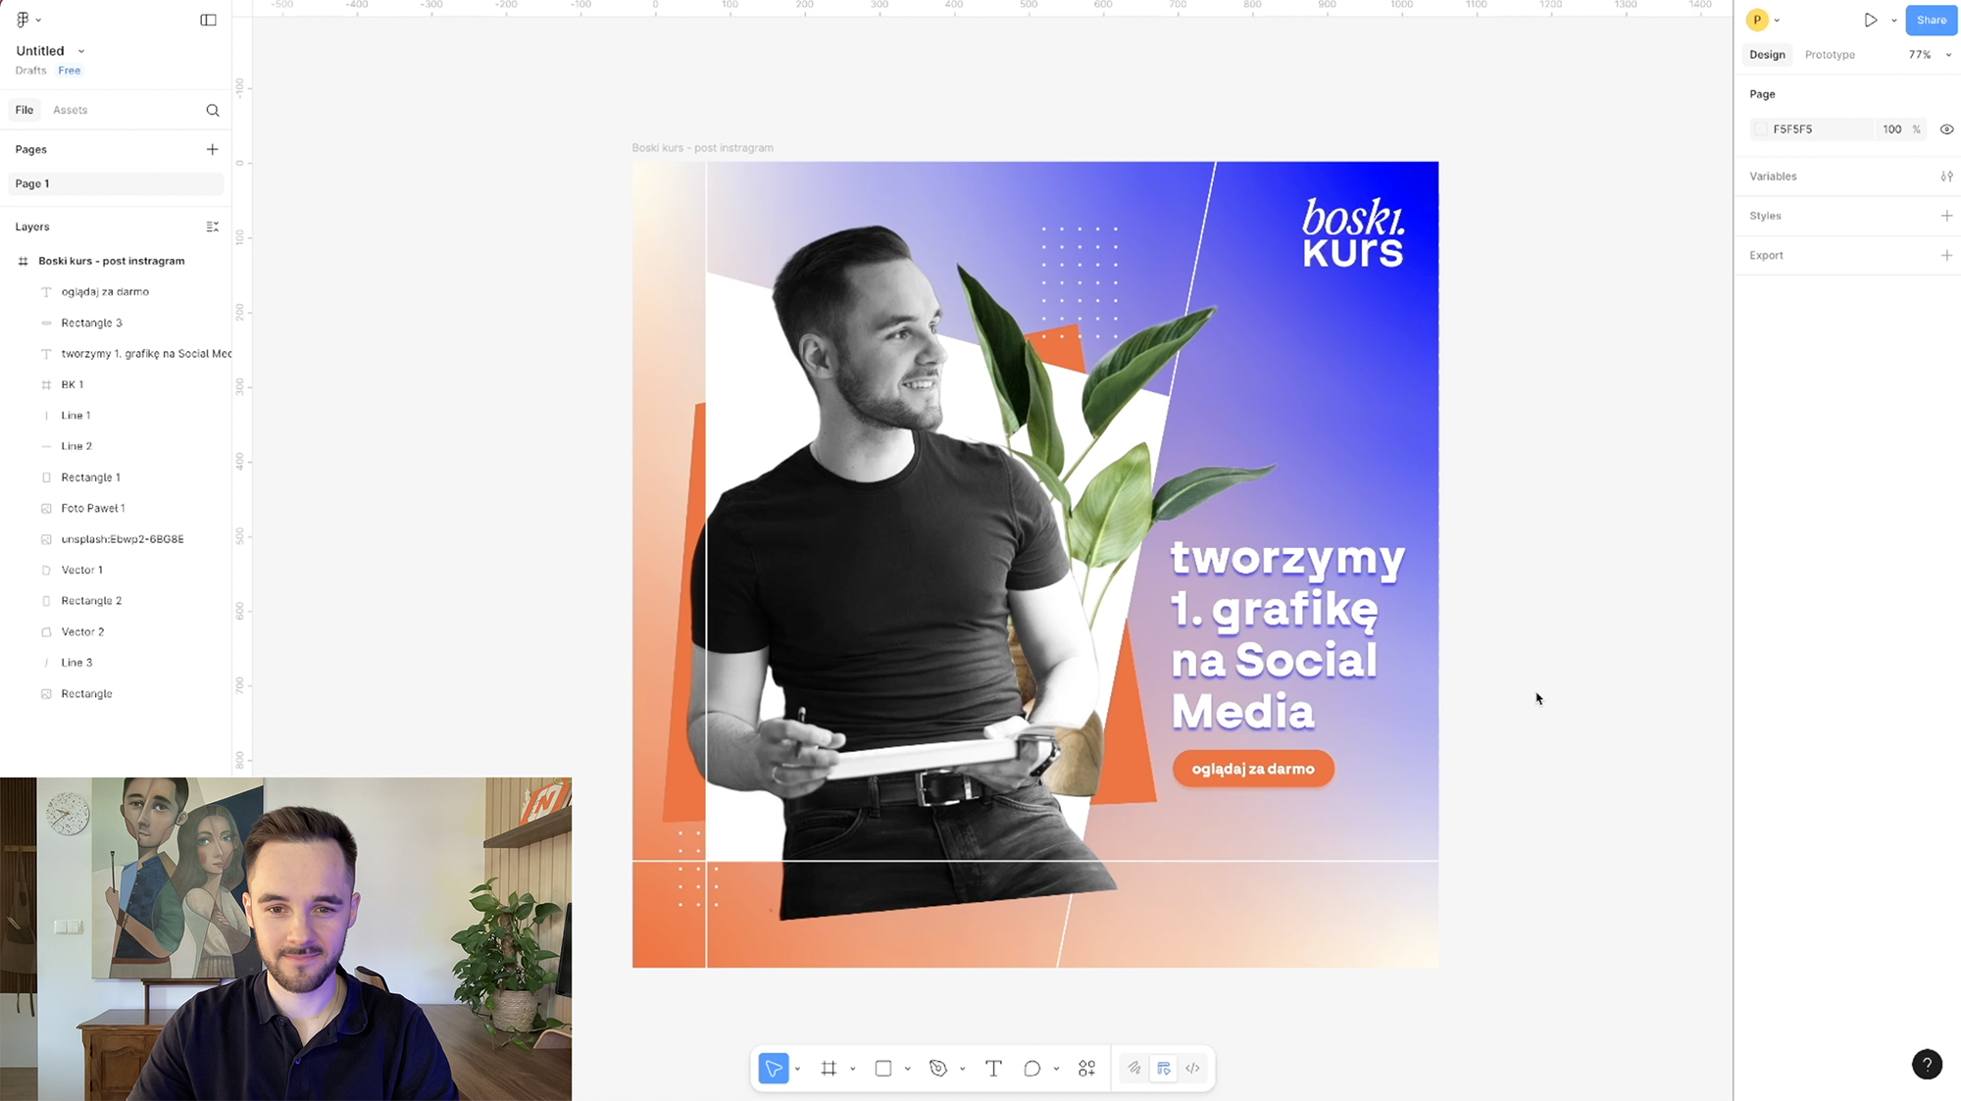
Task: Select the Comment tool
Action: 1031,1069
